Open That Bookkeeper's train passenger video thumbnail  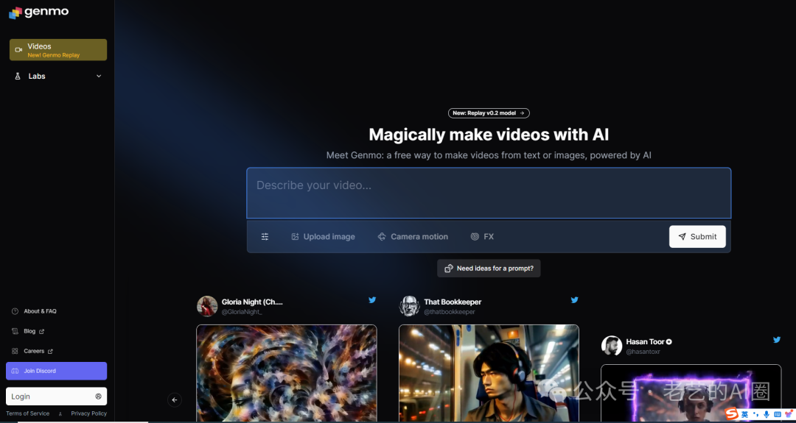coord(489,373)
